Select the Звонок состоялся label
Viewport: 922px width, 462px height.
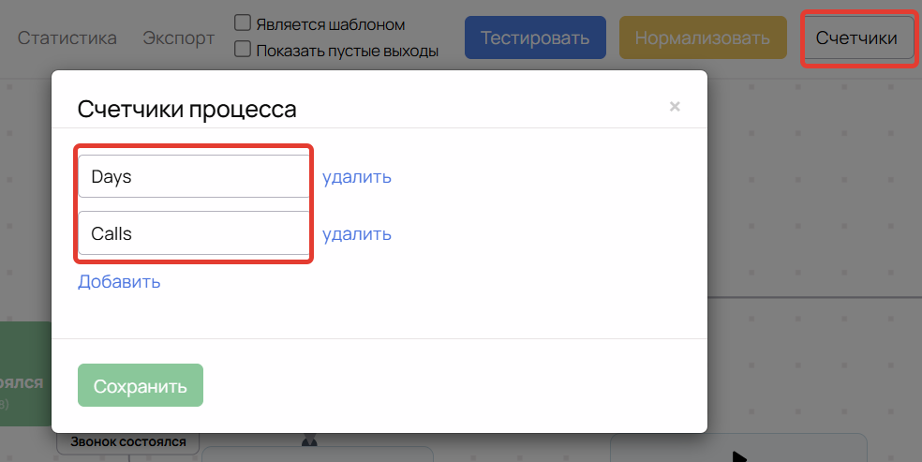(128, 442)
